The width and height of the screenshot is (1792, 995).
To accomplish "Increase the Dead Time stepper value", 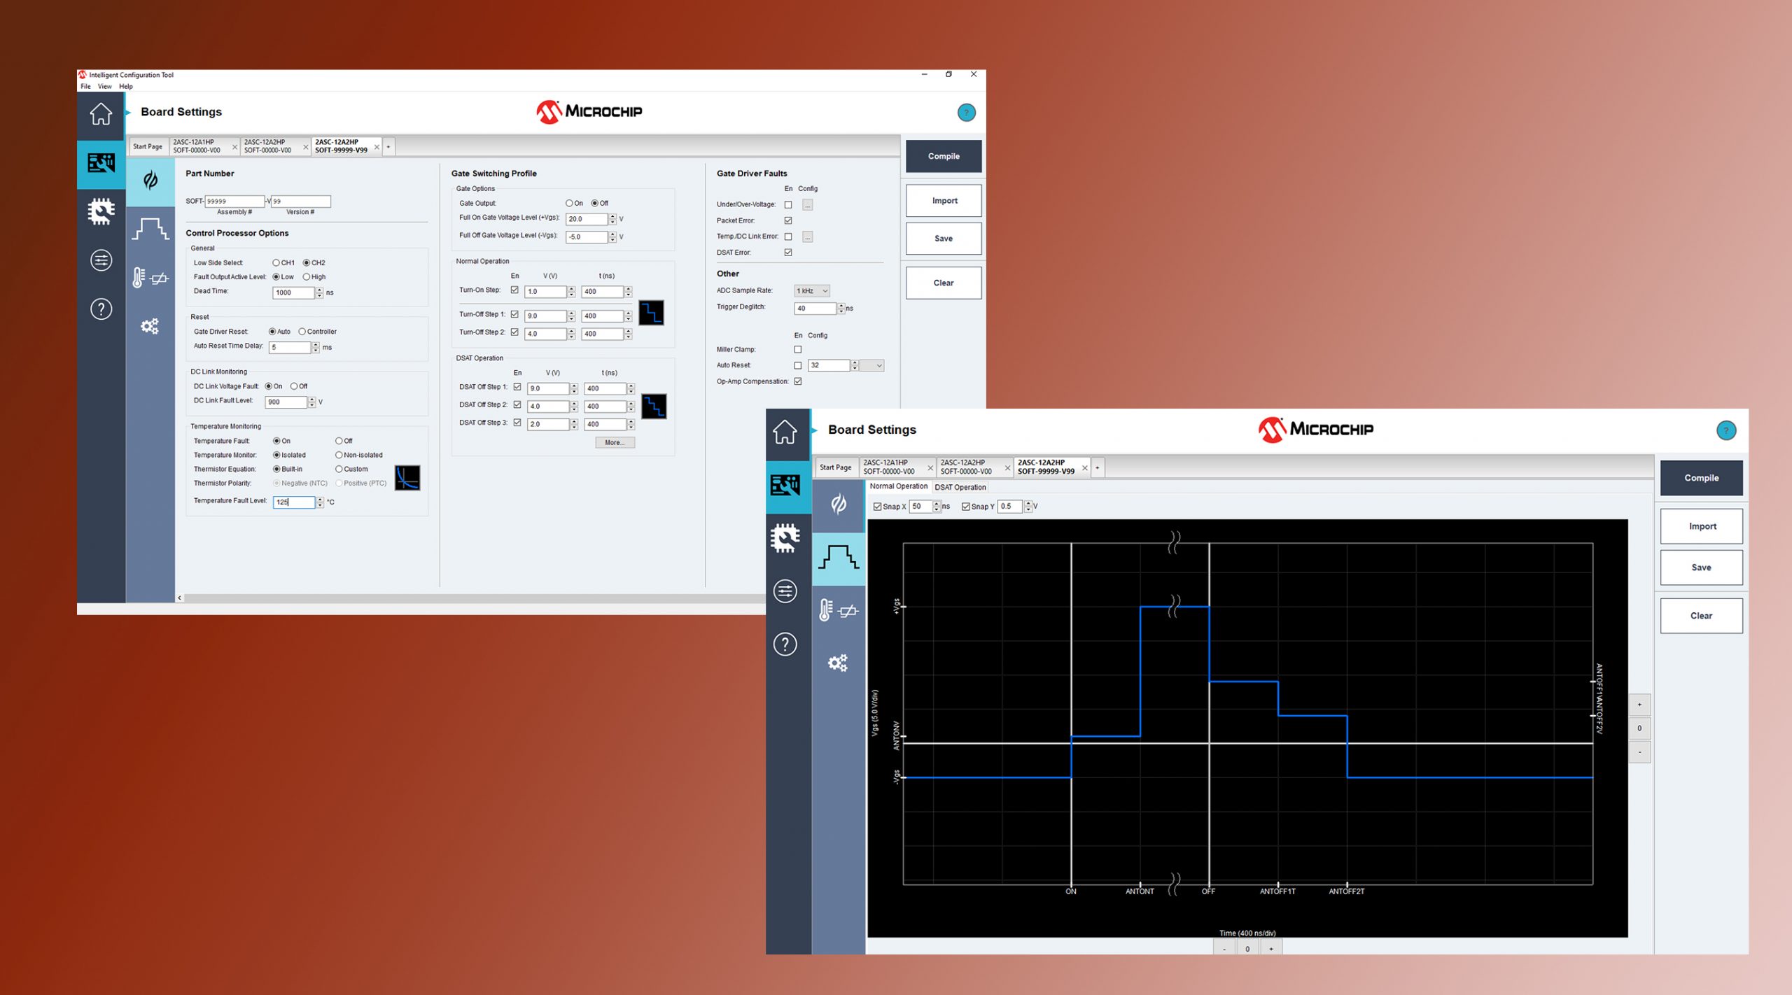I will [x=320, y=290].
